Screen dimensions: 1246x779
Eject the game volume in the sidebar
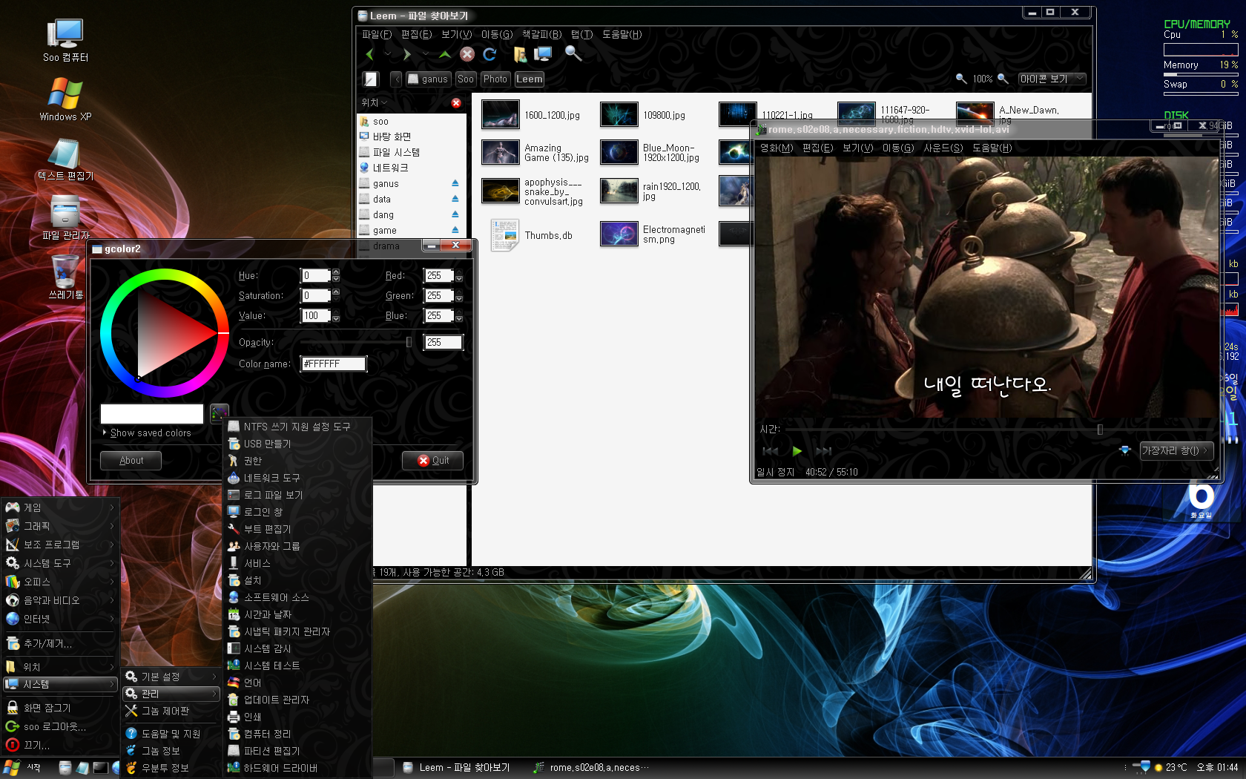(455, 230)
